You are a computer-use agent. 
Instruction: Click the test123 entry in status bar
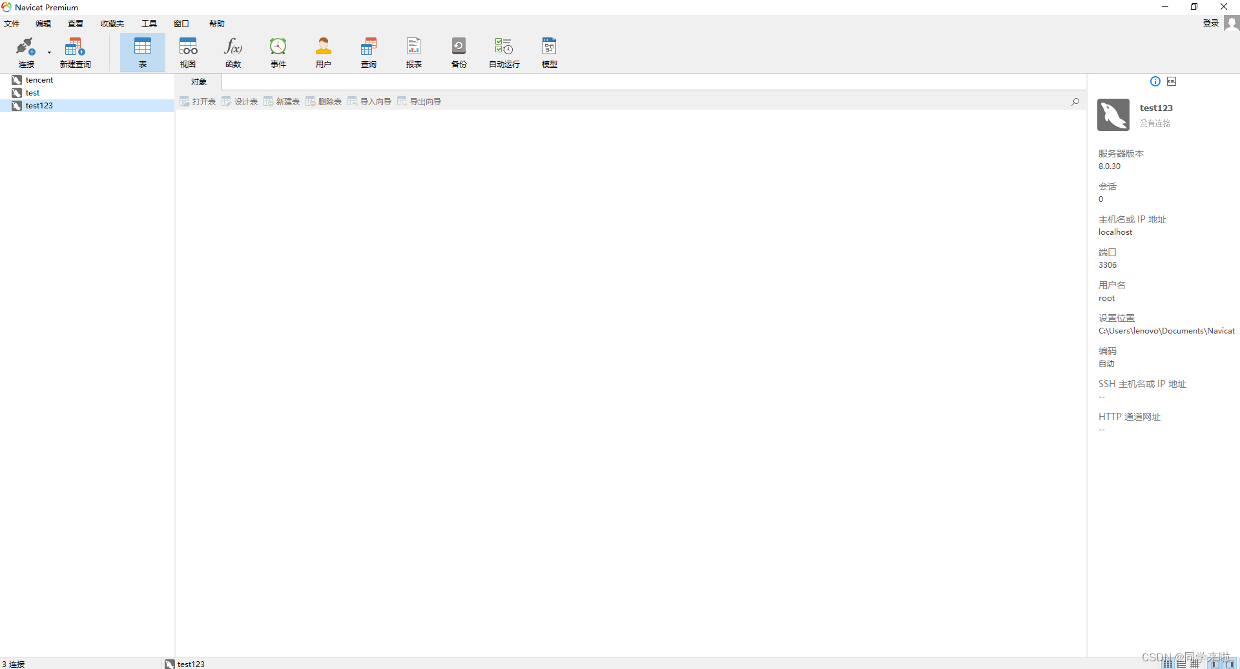[x=185, y=664]
